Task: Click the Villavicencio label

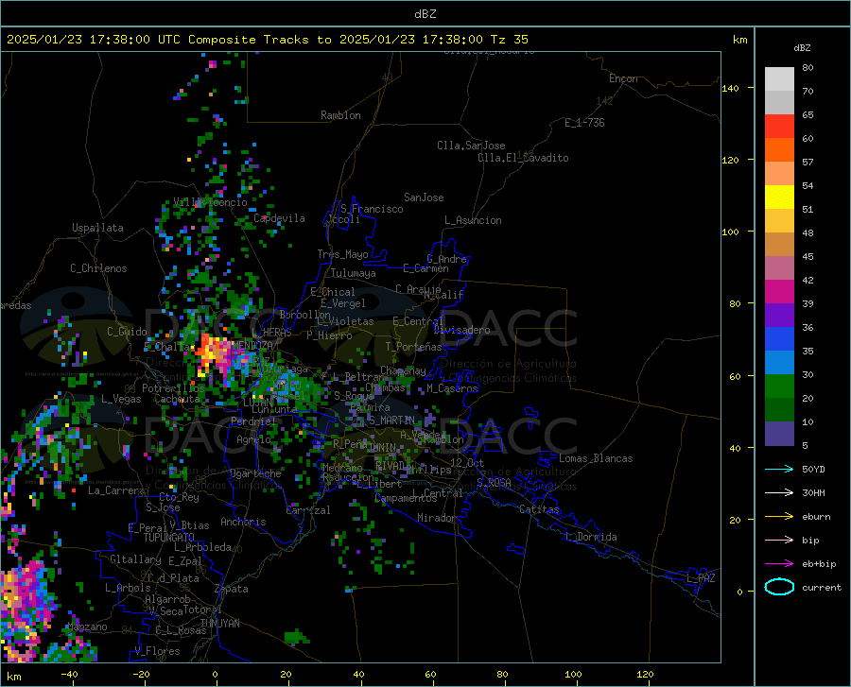Action: tap(210, 202)
